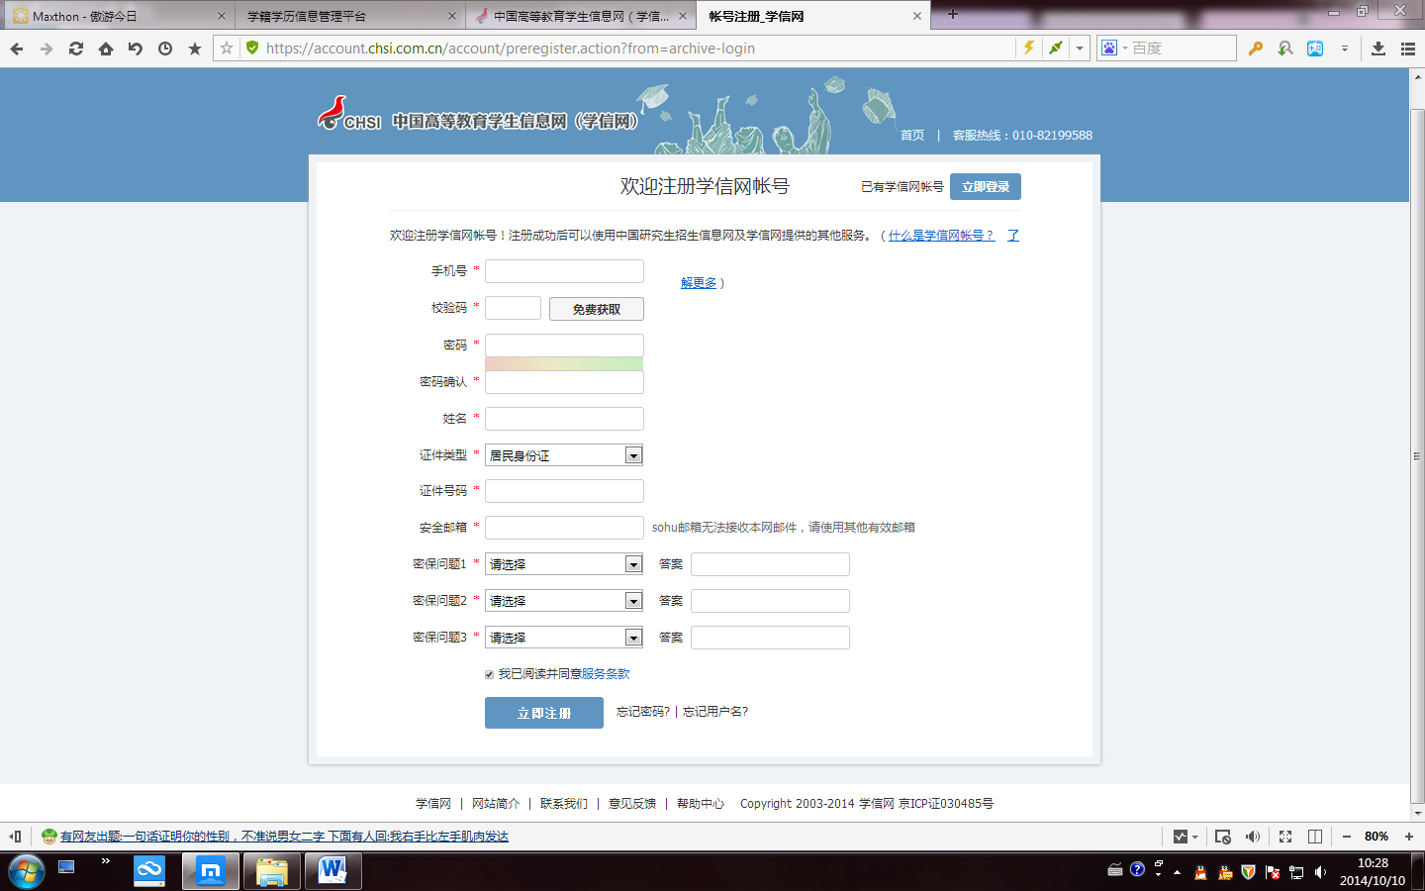Open 意见反馈 footer link
The image size is (1425, 891).
632,804
